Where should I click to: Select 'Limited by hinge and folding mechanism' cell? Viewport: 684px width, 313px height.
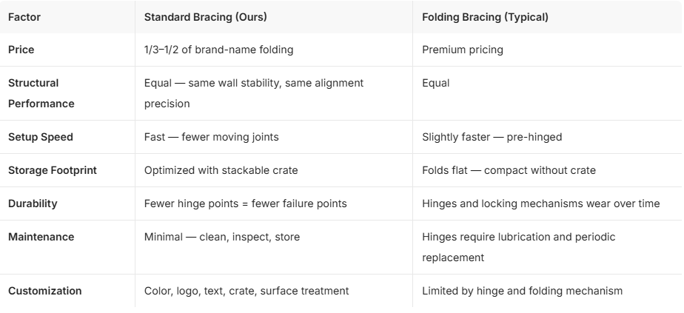tap(522, 291)
